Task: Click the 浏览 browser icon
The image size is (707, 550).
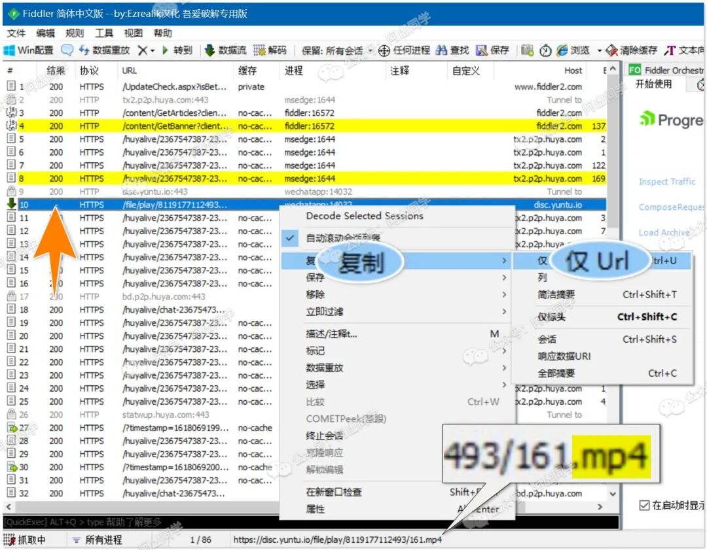Action: (x=562, y=50)
